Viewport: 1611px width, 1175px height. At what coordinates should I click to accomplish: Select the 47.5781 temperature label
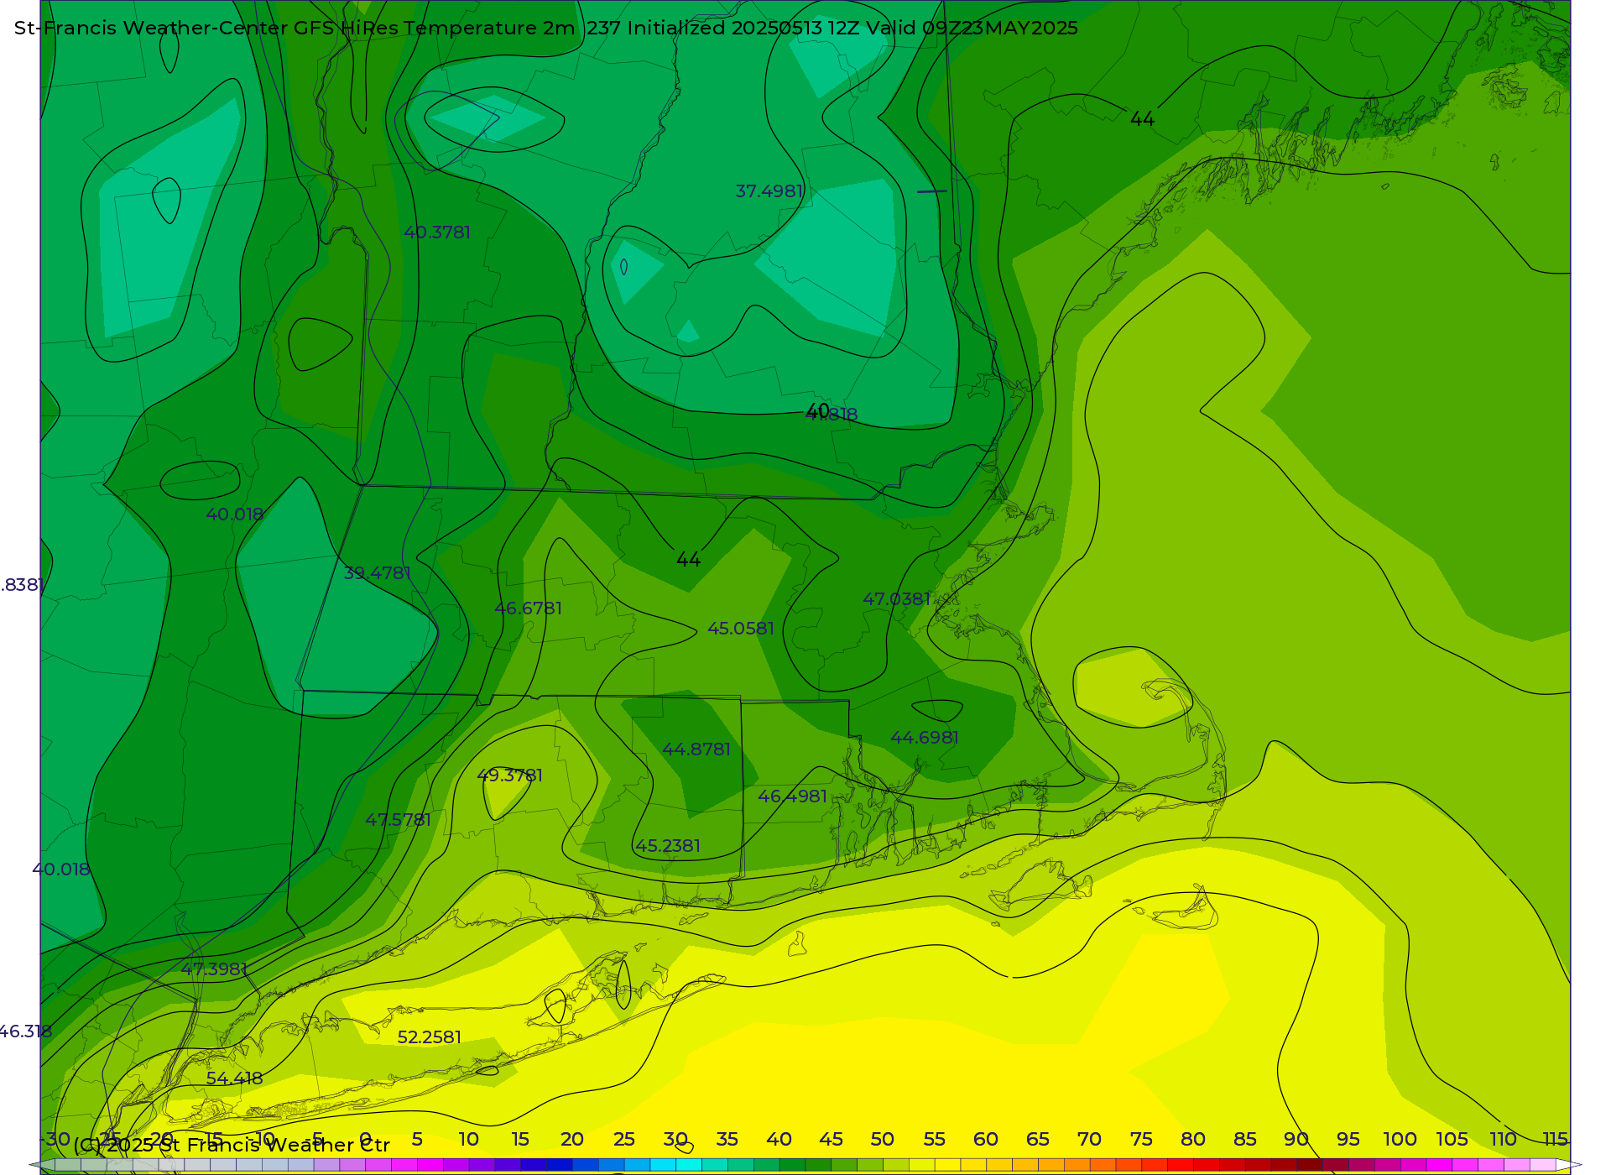pyautogui.click(x=399, y=820)
